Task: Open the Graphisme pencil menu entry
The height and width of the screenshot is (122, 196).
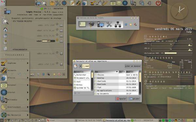Action: click(15, 63)
